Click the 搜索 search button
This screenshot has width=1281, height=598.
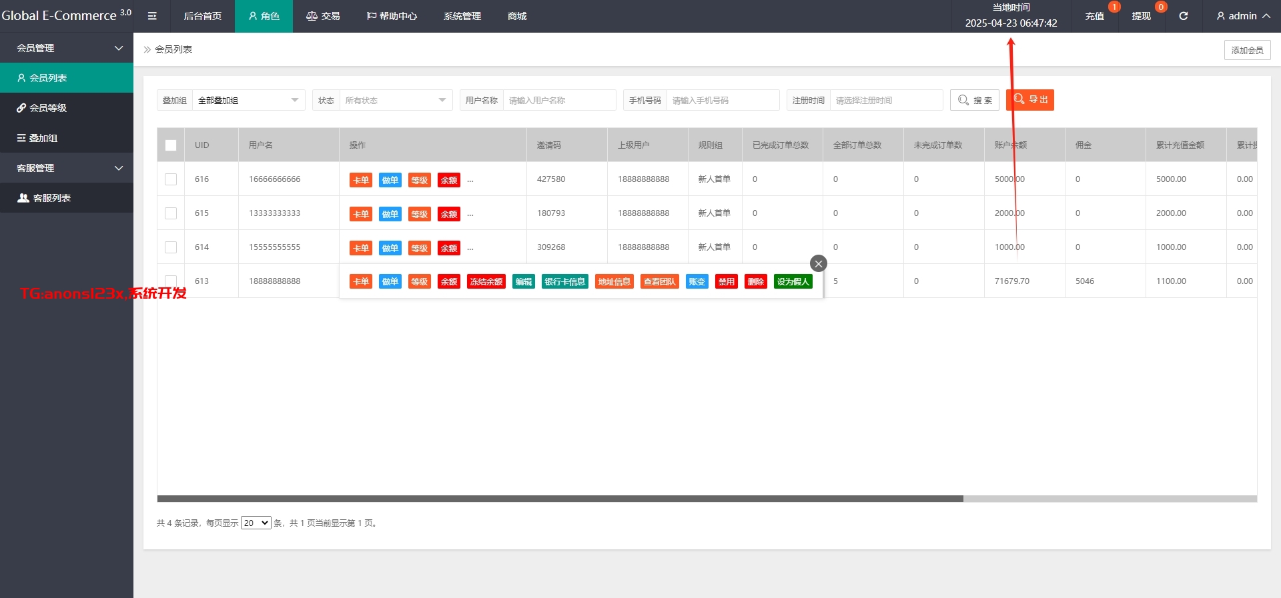pos(974,100)
